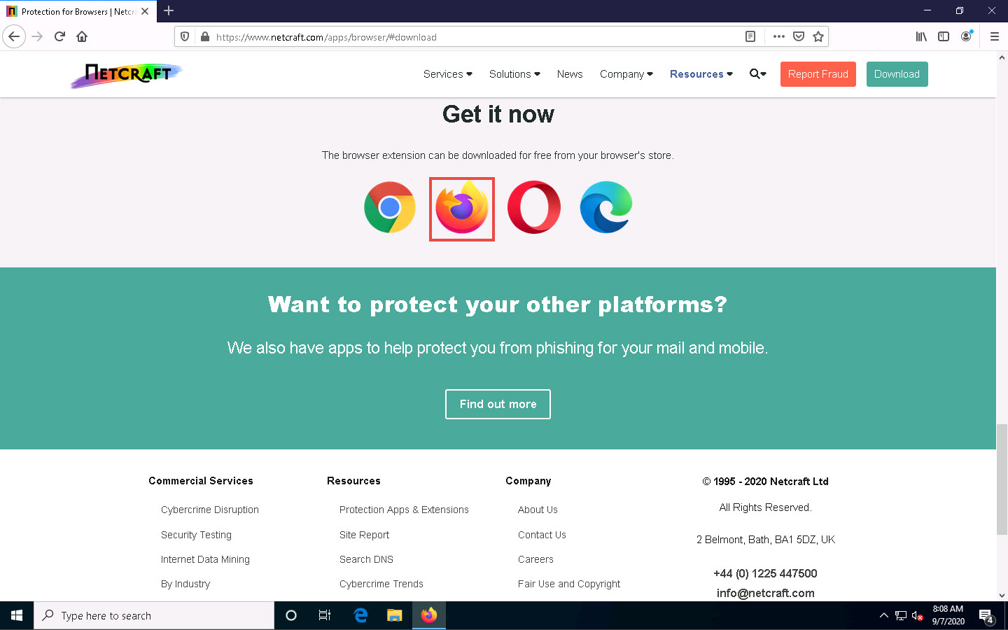Screen dimensions: 1008x630
Task: Open Firefox account icon
Action: pos(966,36)
